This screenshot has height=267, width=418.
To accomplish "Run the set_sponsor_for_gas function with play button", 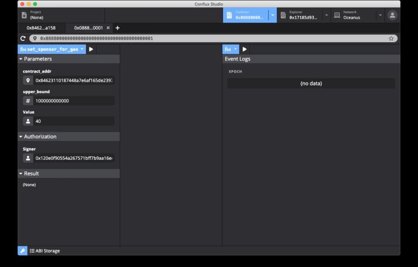I will (91, 49).
